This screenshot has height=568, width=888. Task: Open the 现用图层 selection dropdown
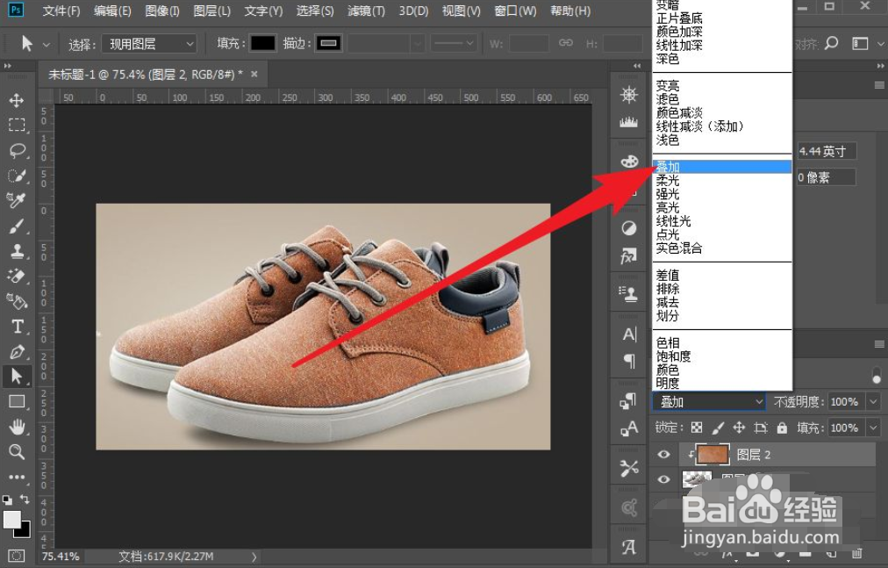(149, 44)
